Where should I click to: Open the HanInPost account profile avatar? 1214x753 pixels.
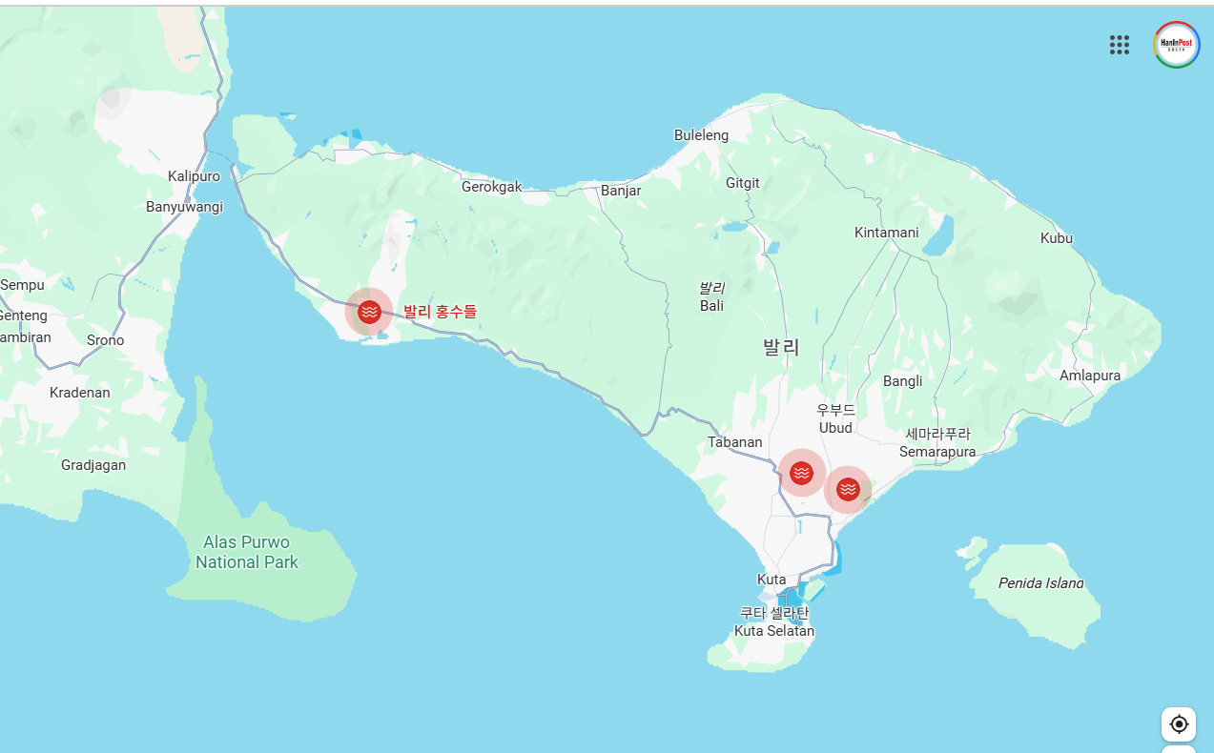tap(1177, 45)
